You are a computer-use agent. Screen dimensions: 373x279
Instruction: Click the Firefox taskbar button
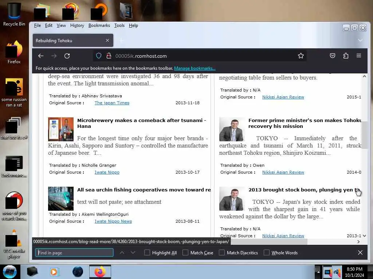100,272
